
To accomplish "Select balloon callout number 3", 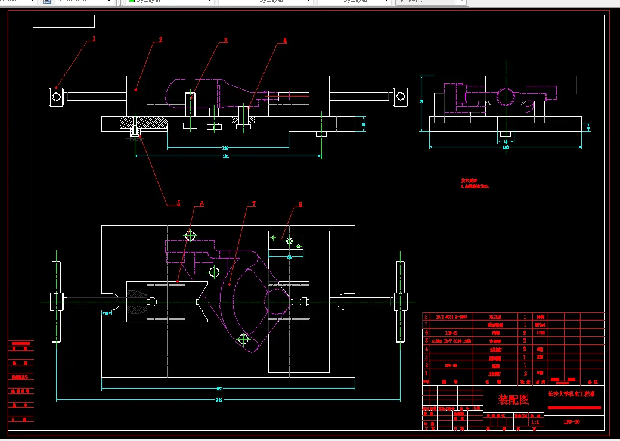I will click(226, 40).
